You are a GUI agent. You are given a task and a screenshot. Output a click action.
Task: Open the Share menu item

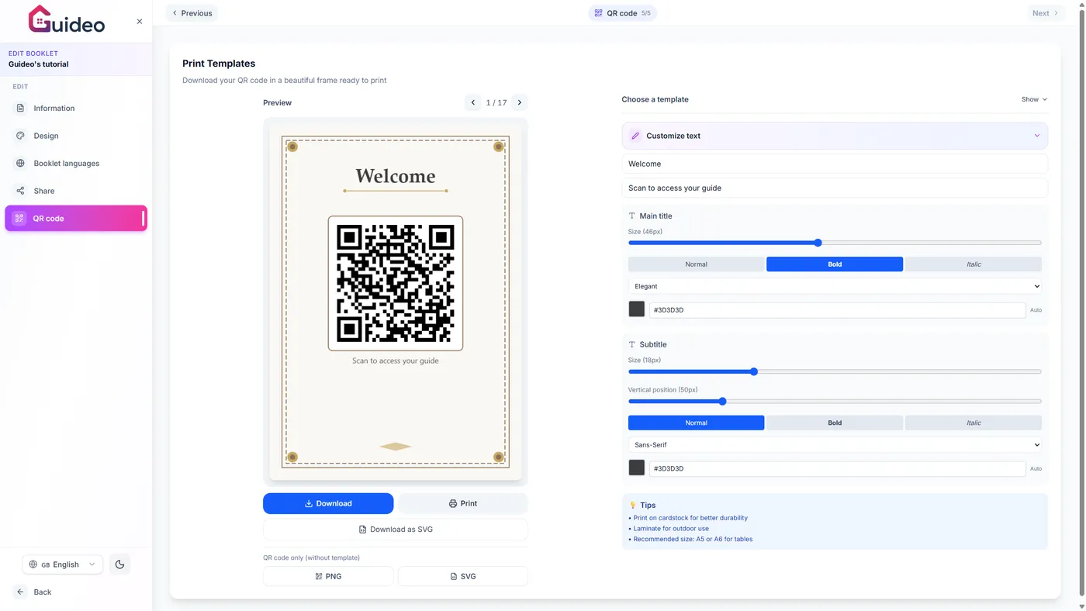[76, 191]
